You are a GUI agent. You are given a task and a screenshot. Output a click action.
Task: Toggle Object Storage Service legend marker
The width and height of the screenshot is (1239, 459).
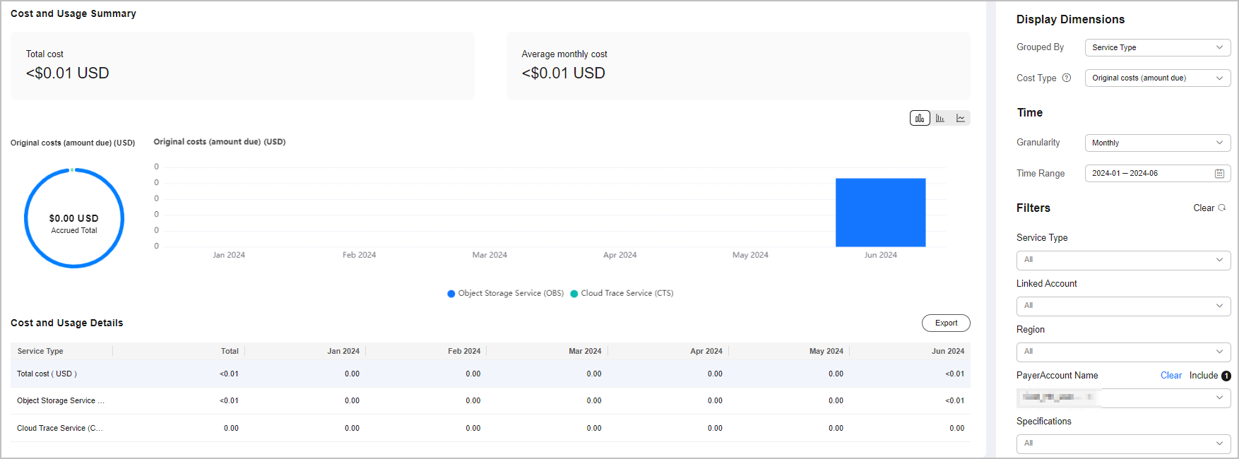click(x=451, y=294)
